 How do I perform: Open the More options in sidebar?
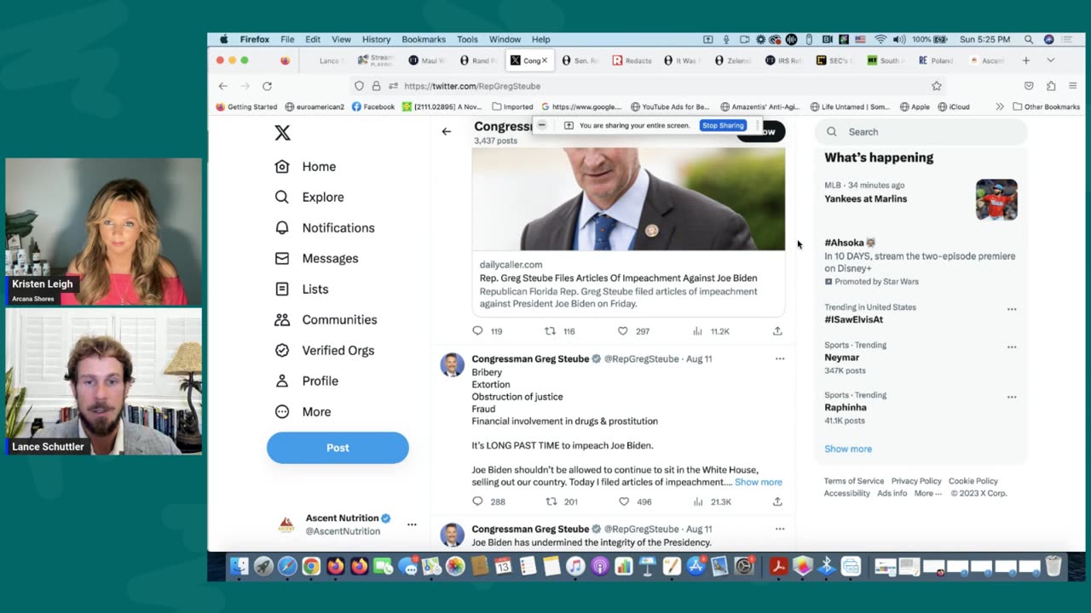point(303,411)
